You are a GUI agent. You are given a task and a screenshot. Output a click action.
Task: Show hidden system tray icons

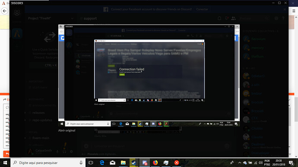[x=239, y=163]
